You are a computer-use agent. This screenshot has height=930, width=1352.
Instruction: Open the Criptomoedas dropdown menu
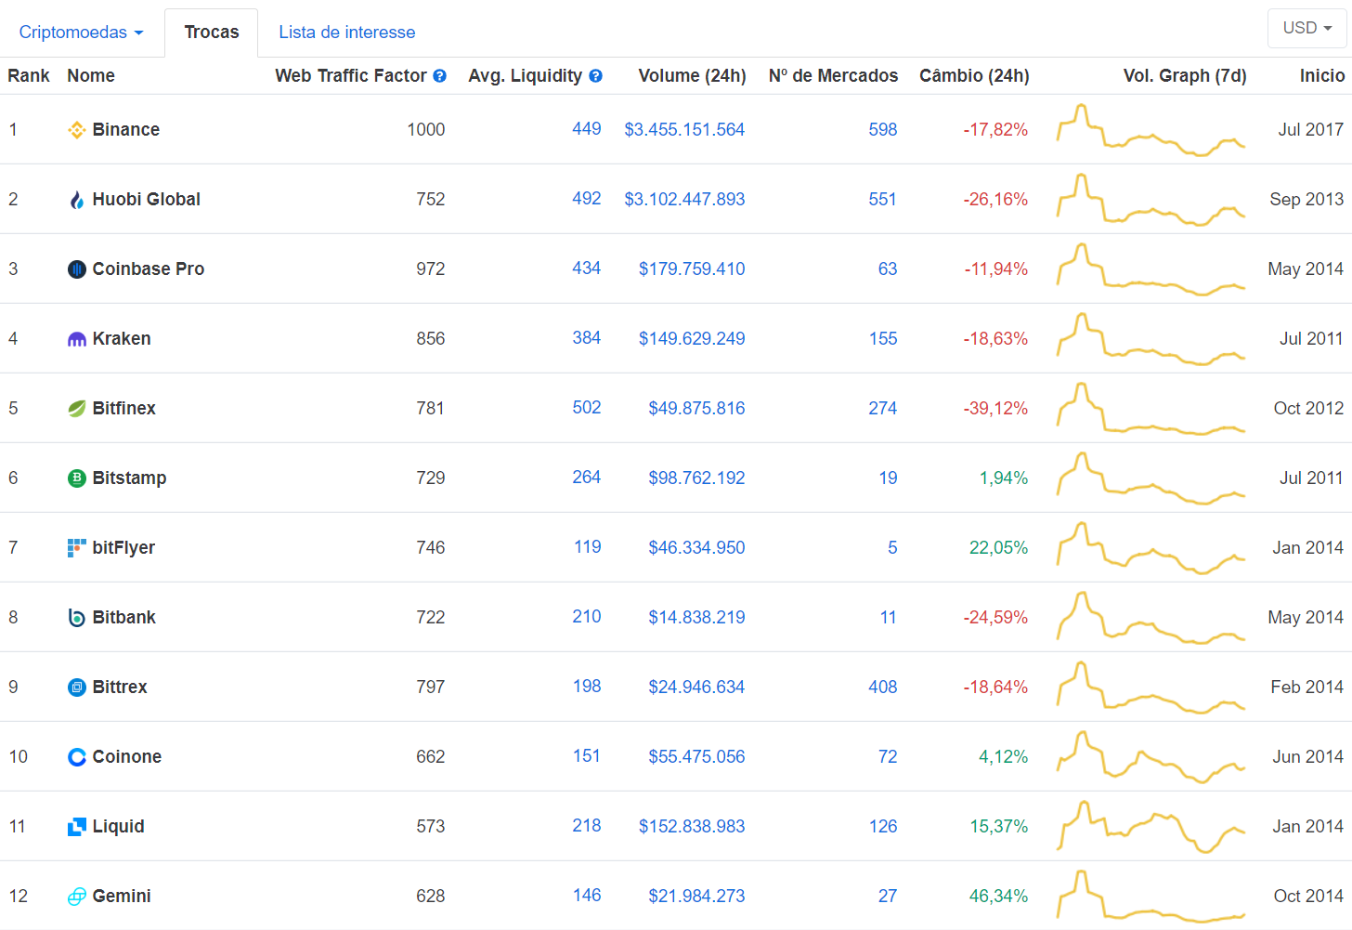[82, 32]
